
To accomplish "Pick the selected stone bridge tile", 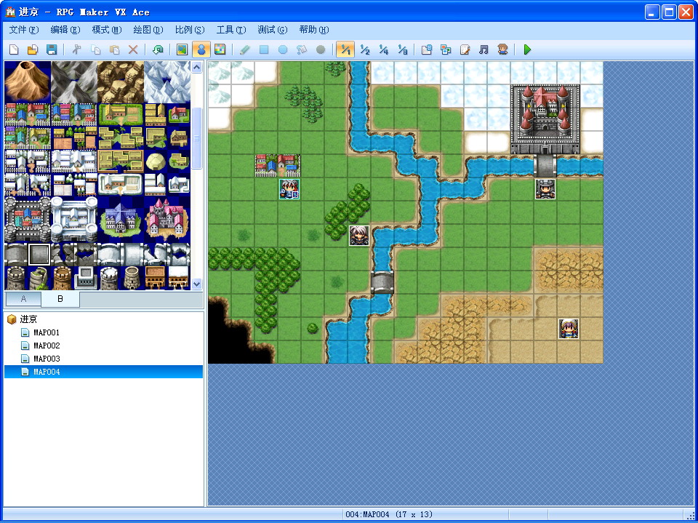I will pyautogui.click(x=39, y=254).
